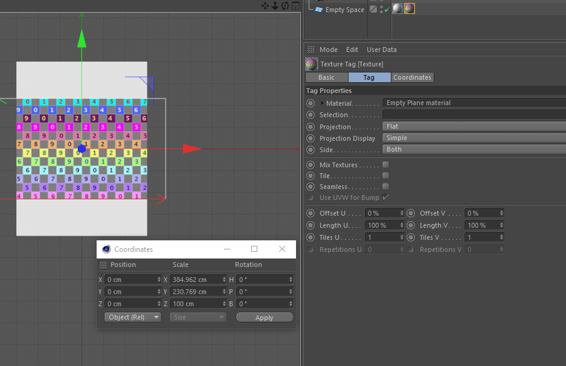Open the User Data menu
This screenshot has height=366, width=566.
[x=382, y=50]
